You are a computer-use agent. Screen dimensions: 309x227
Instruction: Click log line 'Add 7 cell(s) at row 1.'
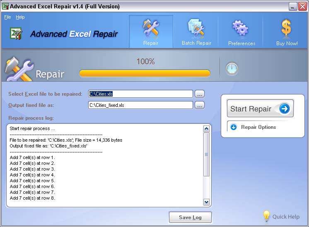click(32, 157)
